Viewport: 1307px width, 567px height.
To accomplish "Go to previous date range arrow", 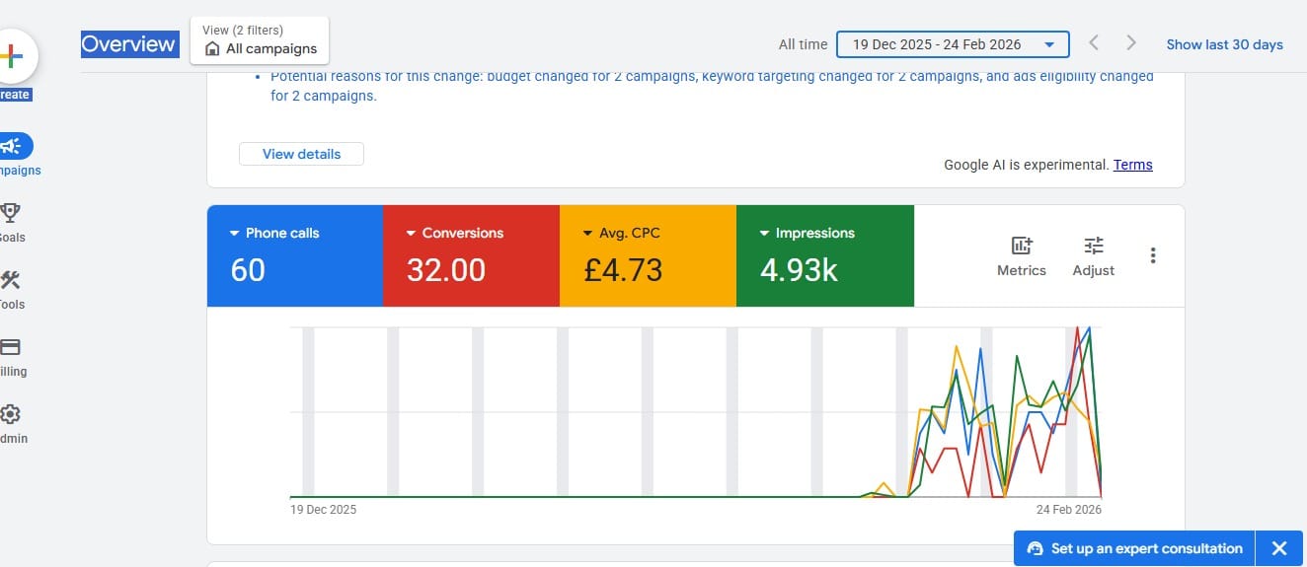I will [1094, 43].
